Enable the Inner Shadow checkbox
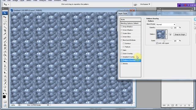196x110 pixels. click(122, 30)
